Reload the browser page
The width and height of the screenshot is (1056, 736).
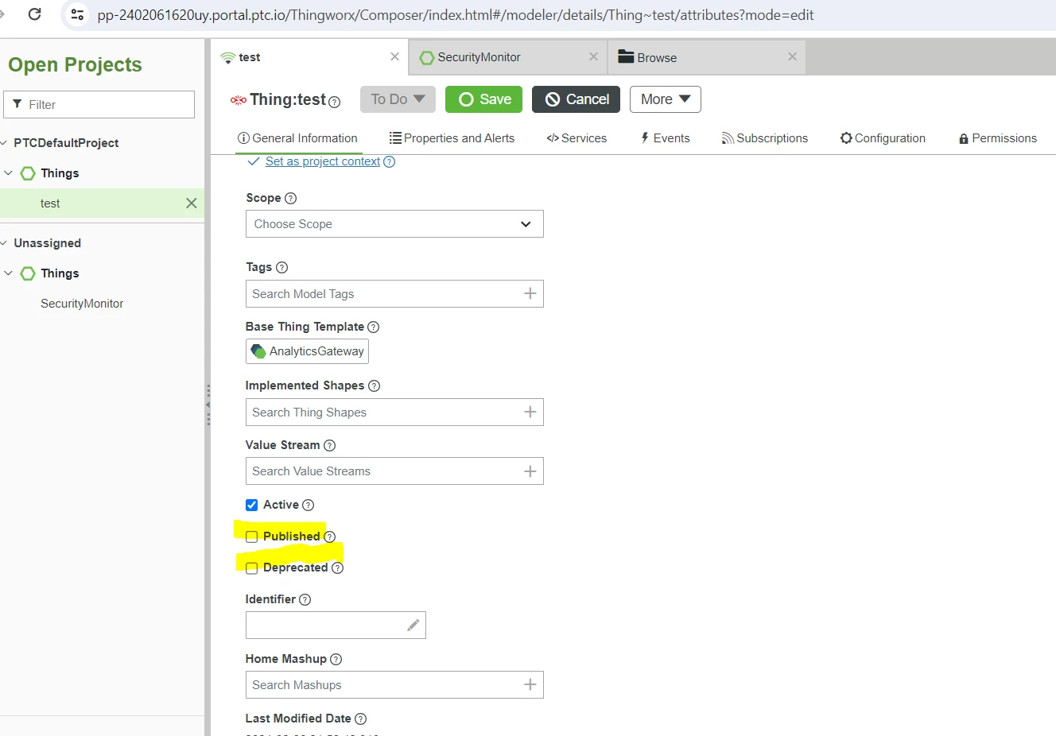coord(34,14)
